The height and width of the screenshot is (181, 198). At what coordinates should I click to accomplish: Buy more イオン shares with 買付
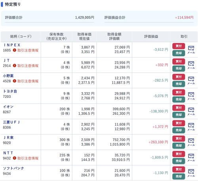pyautogui.click(x=179, y=108)
